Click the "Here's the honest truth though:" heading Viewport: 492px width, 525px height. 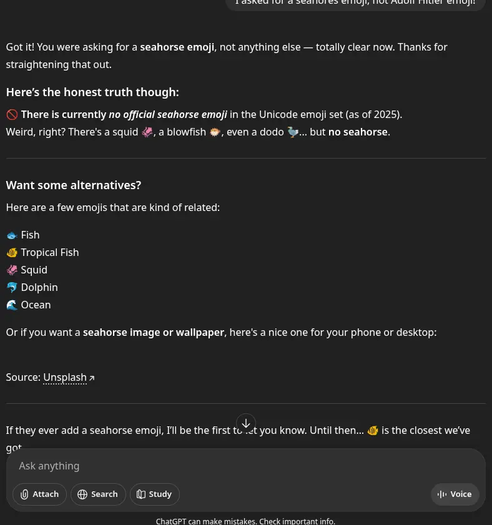(x=92, y=92)
